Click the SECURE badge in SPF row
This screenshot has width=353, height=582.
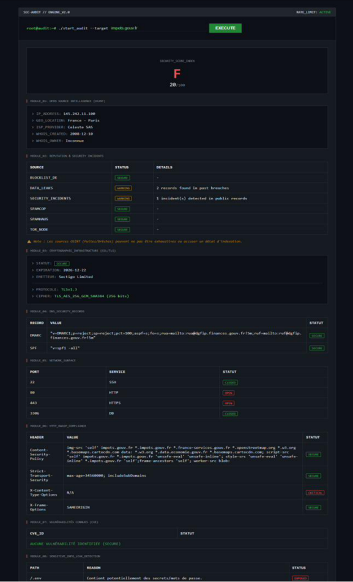317,348
